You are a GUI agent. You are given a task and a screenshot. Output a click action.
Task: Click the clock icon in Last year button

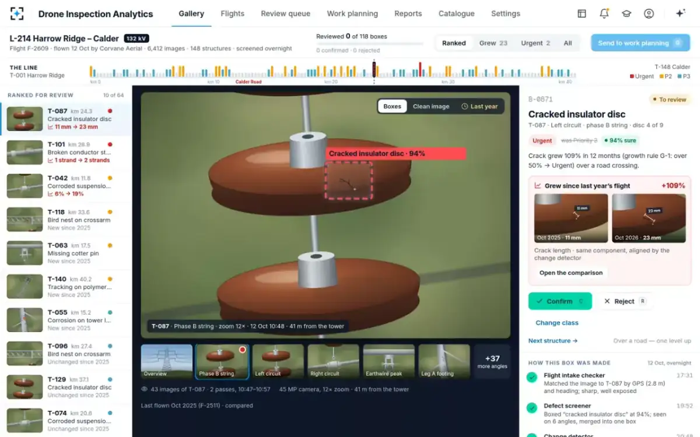pyautogui.click(x=465, y=107)
